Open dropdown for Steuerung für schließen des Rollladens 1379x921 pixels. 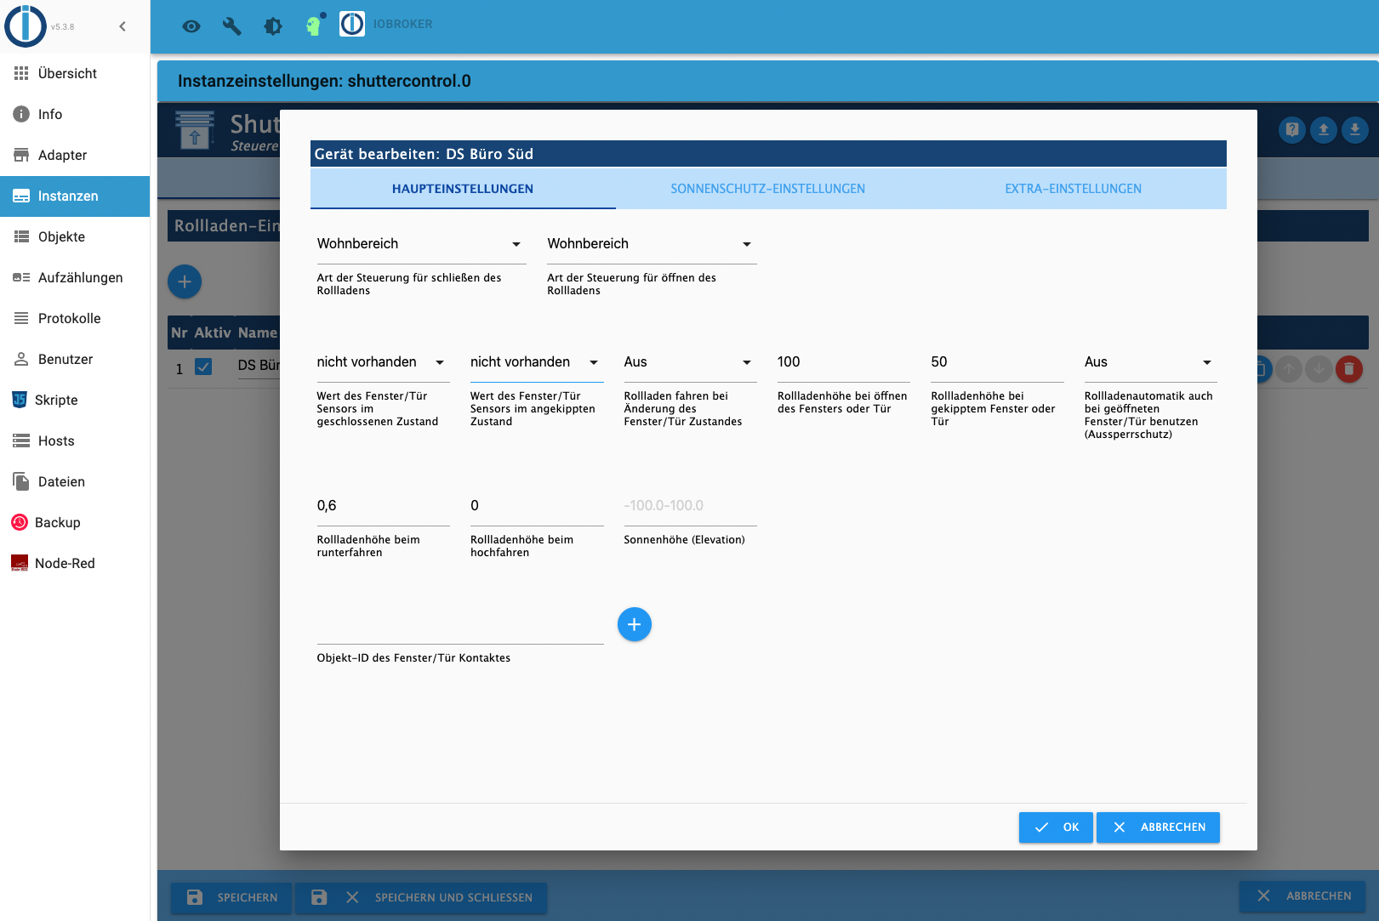(x=421, y=244)
